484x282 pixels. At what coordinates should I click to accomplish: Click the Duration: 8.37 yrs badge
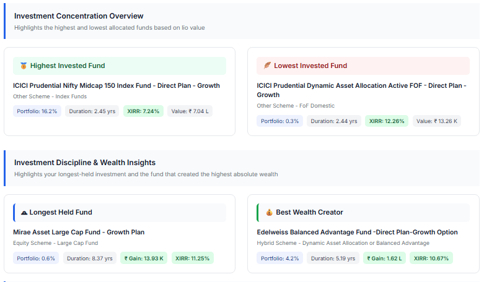click(x=89, y=258)
